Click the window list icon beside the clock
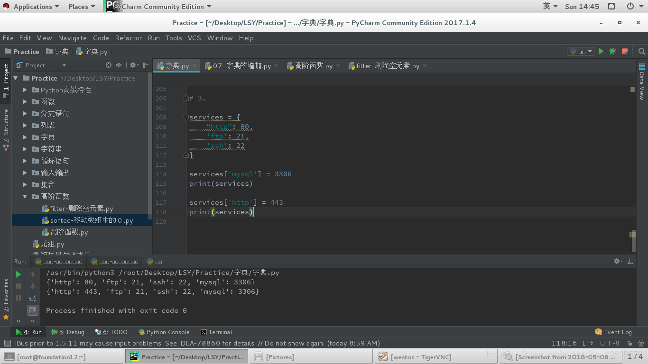 point(611,7)
